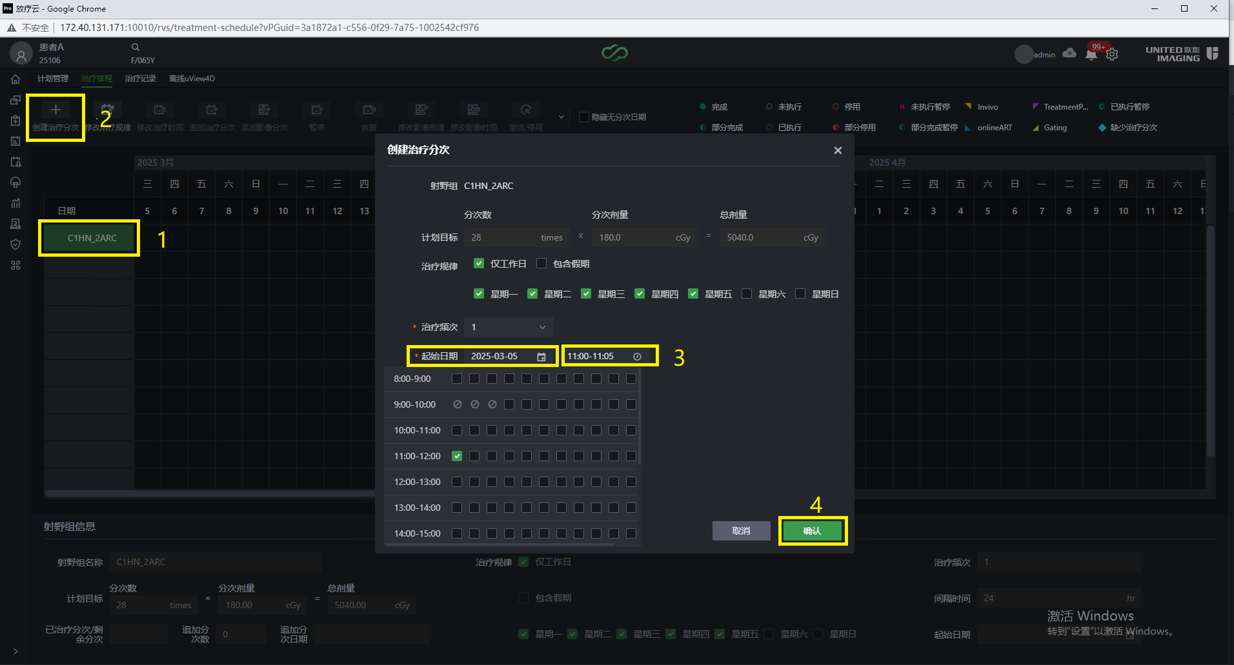Click the home icon in left sidebar
The width and height of the screenshot is (1234, 665).
(x=15, y=79)
